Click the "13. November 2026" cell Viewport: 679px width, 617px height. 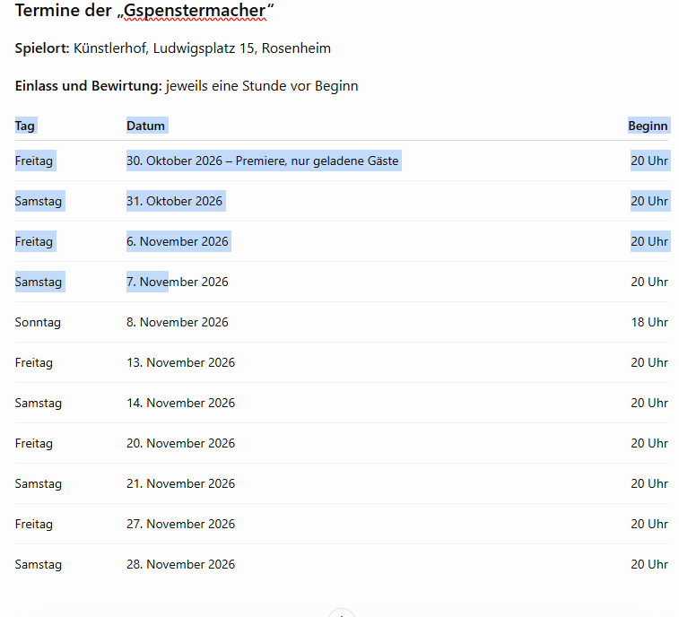tap(180, 362)
